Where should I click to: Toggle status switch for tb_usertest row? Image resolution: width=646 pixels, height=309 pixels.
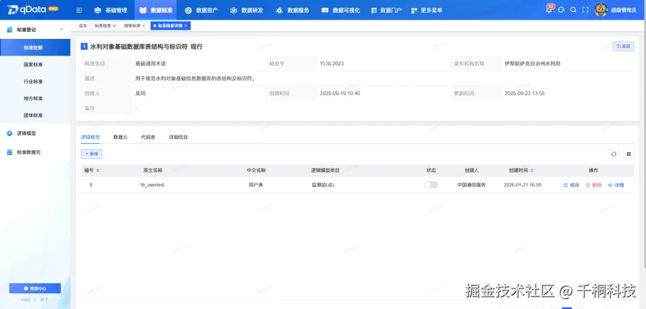(431, 185)
